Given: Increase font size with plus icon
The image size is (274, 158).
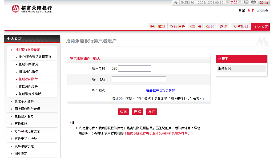Looking at the screenshot, I should (228, 2).
